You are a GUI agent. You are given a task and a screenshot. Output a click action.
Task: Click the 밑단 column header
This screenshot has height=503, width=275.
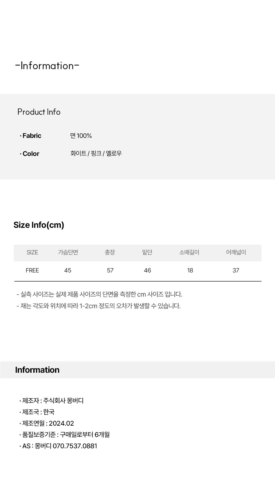coord(147,252)
